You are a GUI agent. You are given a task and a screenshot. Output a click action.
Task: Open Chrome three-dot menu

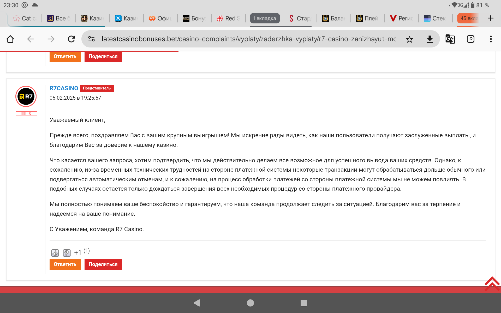tap(491, 39)
